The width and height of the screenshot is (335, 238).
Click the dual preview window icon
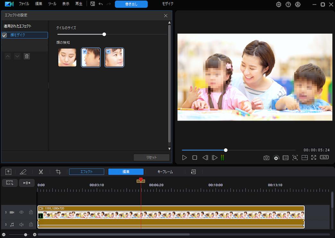[x=304, y=157]
